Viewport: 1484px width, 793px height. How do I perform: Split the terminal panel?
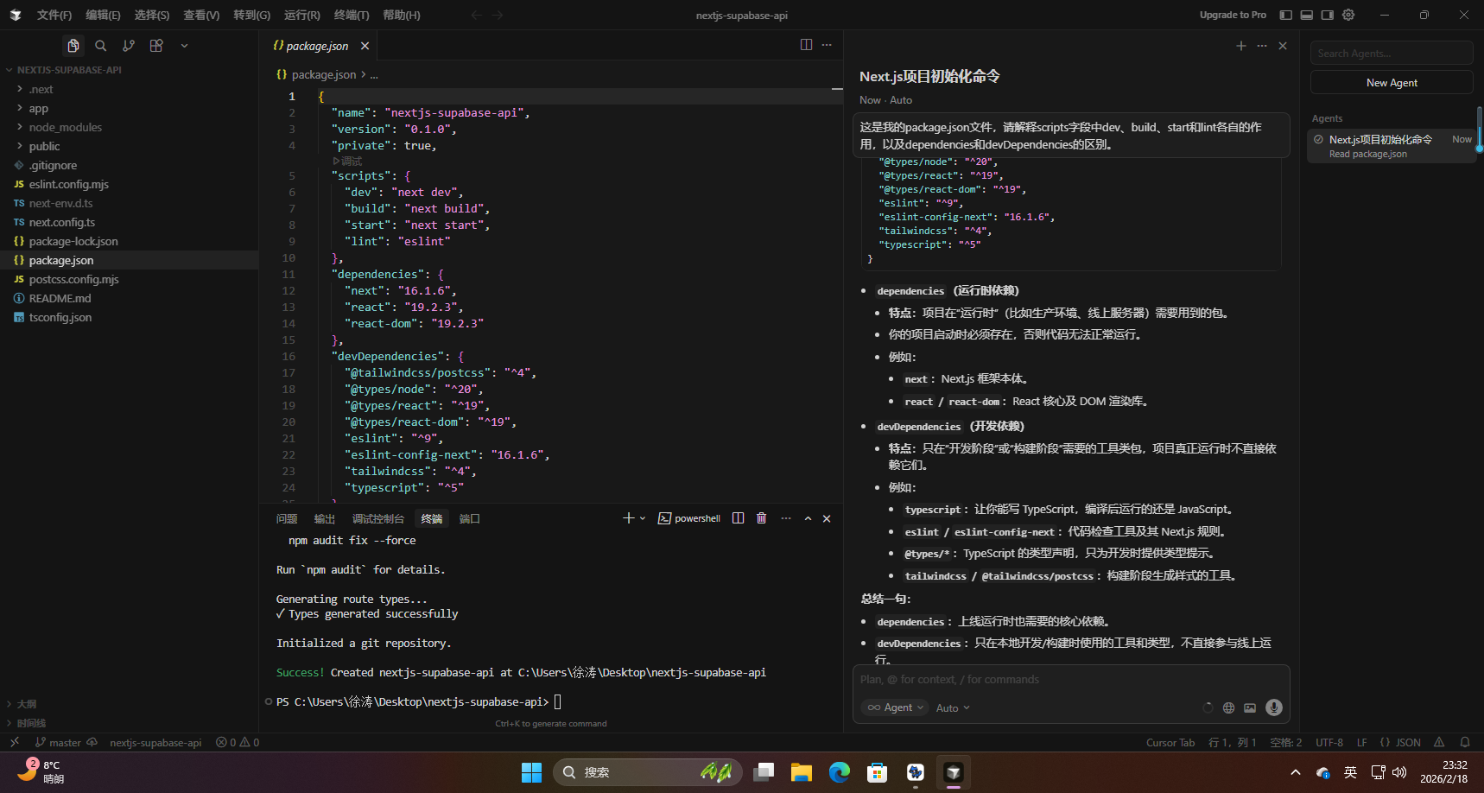click(738, 518)
